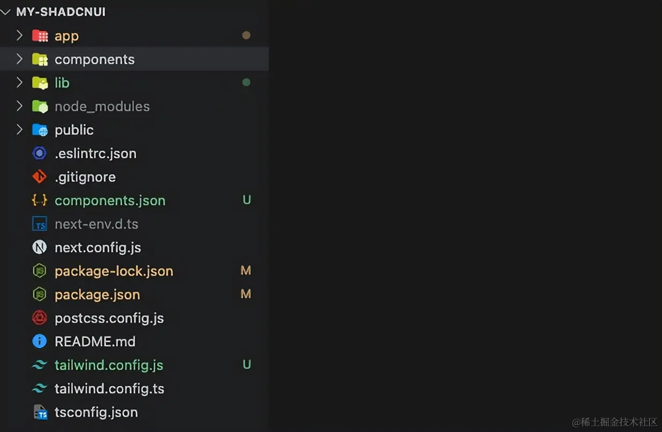
Task: Click the blue info icon beside README.md
Action: click(40, 342)
